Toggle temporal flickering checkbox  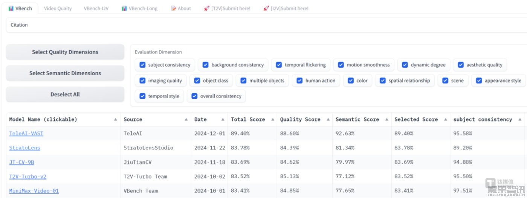[279, 65]
